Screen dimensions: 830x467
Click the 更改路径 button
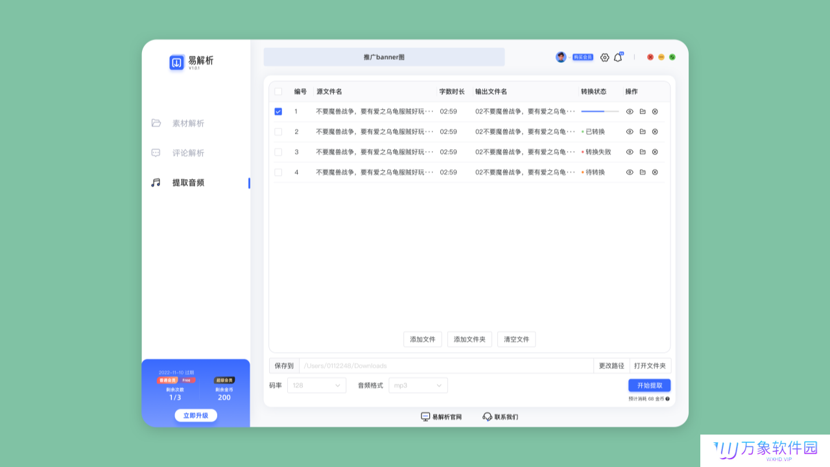tap(611, 366)
